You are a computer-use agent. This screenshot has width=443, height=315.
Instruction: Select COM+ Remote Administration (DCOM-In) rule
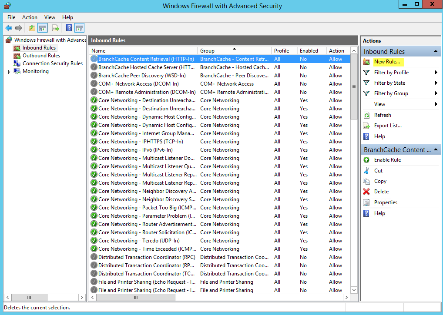tap(220, 92)
